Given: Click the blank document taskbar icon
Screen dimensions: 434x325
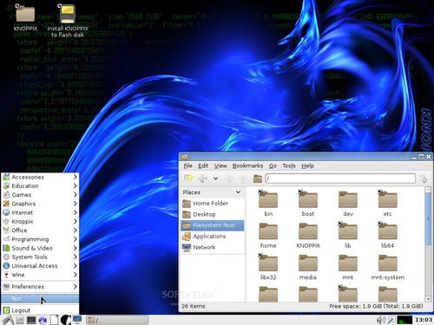Looking at the screenshot, I should 54,320.
